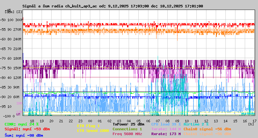Image resolution: width=258 pixels, height=138 pixels.
Task: Click the 08 hour tick on time axis
Action: 167,121
